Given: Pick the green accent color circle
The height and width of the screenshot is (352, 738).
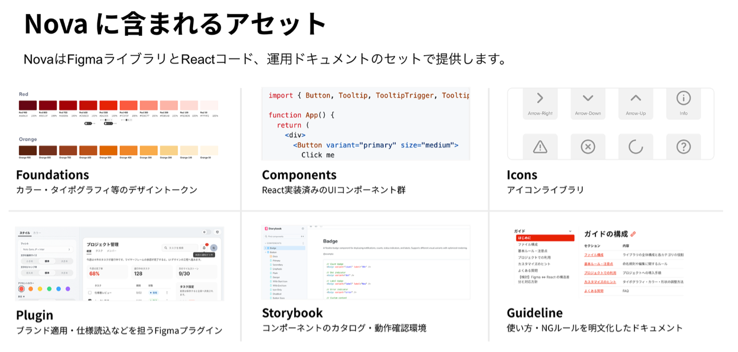Looking at the screenshot, I should point(49,289).
